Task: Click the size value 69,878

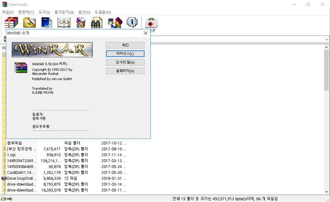Action: point(54,167)
